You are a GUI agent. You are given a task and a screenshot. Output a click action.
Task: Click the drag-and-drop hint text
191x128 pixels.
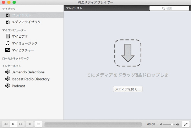(x=128, y=75)
